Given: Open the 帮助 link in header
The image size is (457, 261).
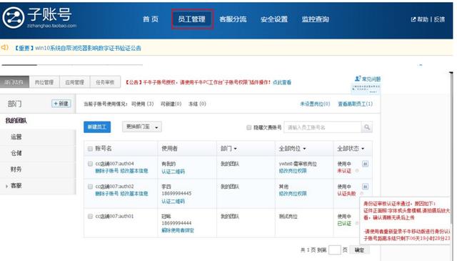Looking at the screenshot, I should click(x=423, y=19).
